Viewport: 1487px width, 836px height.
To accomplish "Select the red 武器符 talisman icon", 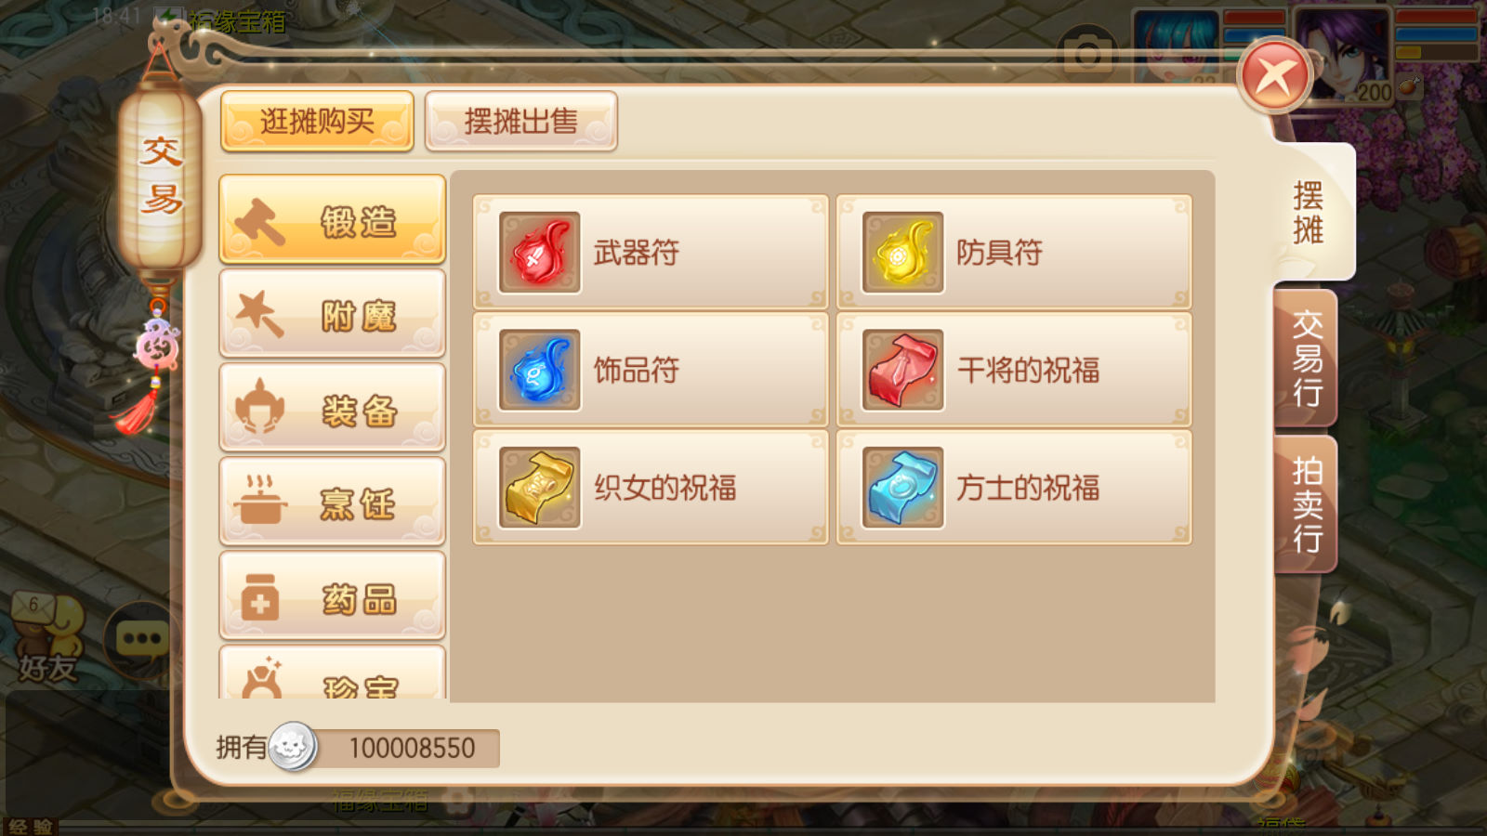I will (x=539, y=253).
